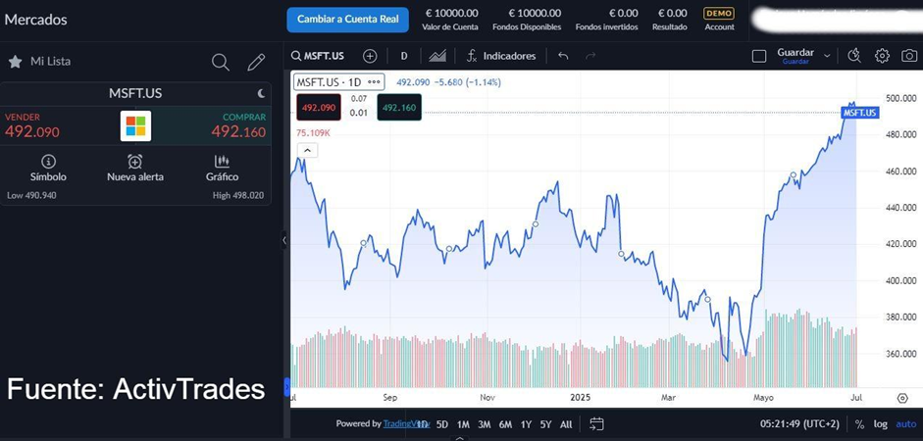Open Gráfico for MSFT.US
The image size is (923, 441).
[x=222, y=169]
